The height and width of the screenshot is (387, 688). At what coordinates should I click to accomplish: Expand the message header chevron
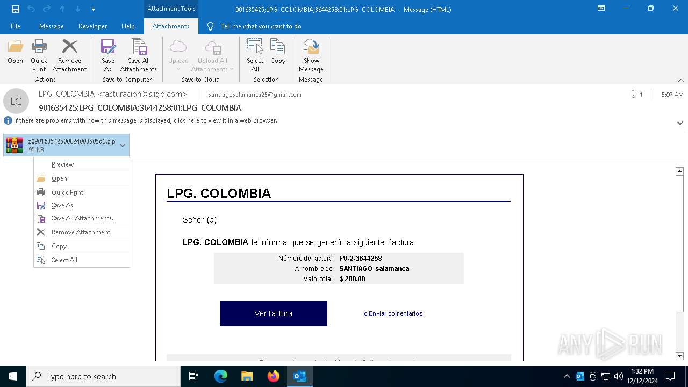point(680,123)
